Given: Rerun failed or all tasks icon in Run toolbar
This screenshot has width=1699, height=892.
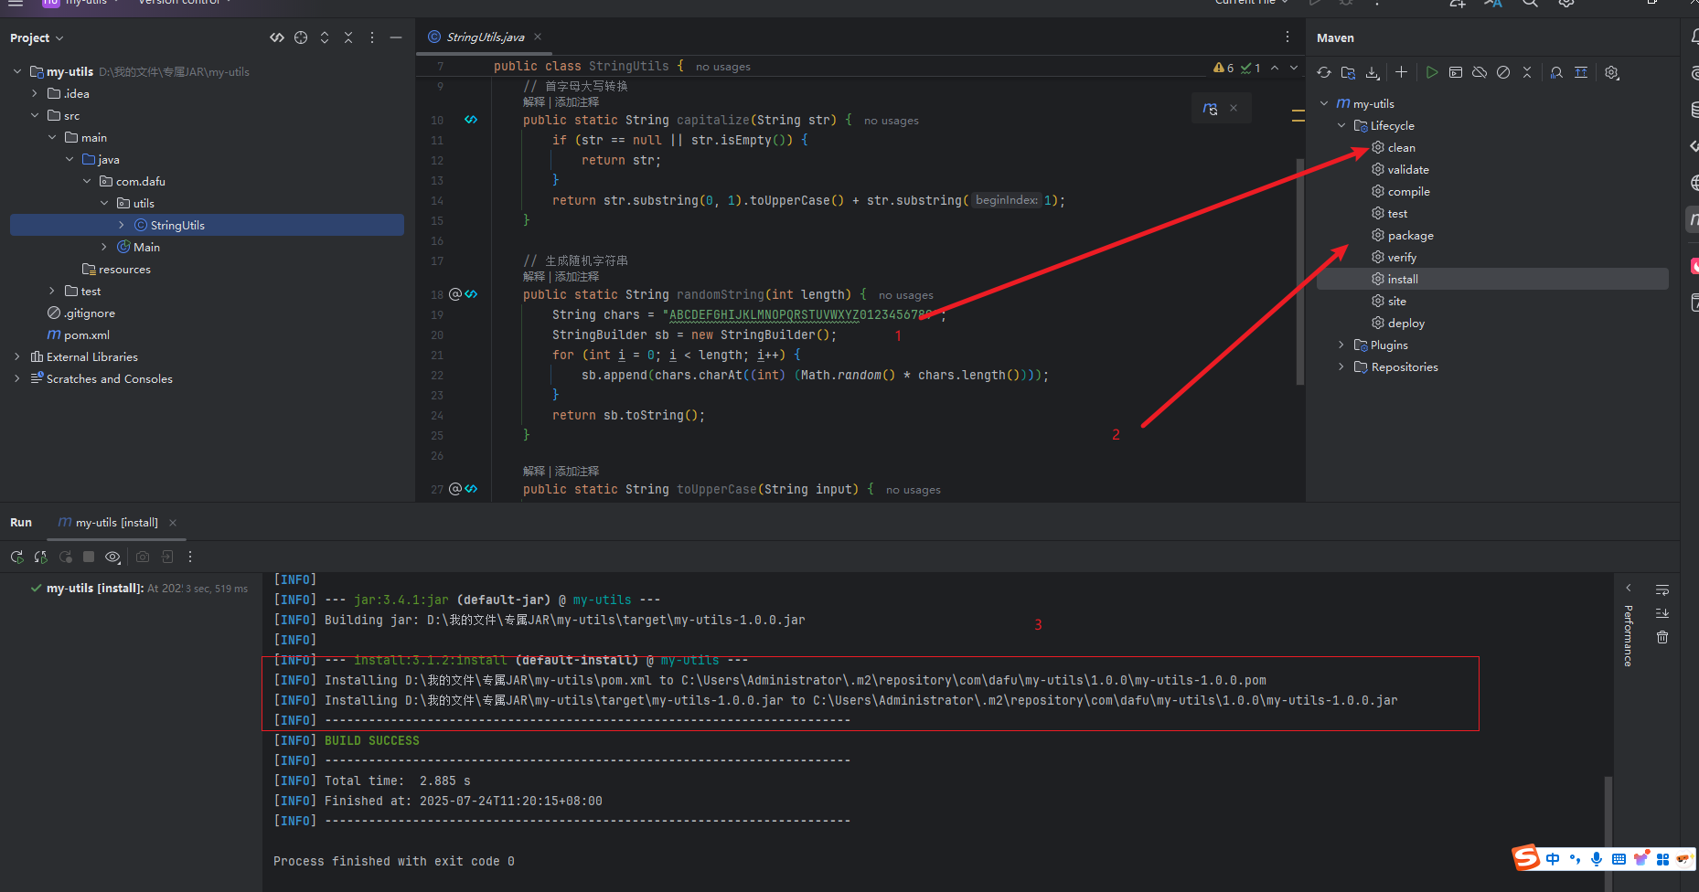Looking at the screenshot, I should coord(41,557).
